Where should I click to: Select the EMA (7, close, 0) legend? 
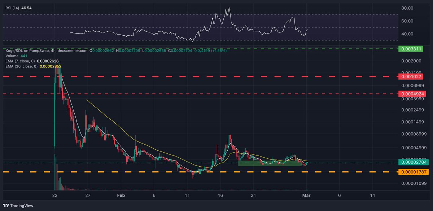tap(21, 61)
